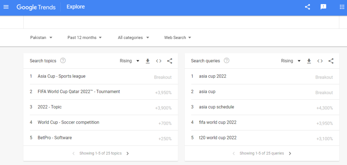Open the hamburger main menu
The image size is (347, 165).
point(6,7)
